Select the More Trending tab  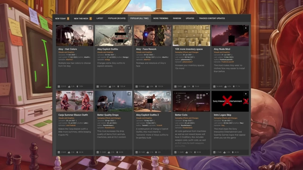pos(161,18)
